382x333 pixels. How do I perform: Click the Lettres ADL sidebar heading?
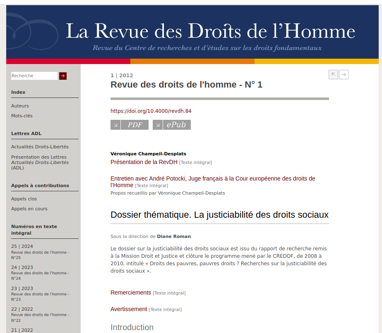pos(26,133)
